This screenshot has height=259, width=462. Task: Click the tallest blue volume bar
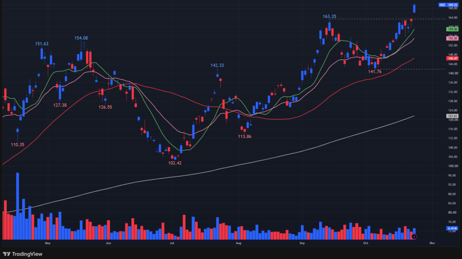(x=18, y=206)
